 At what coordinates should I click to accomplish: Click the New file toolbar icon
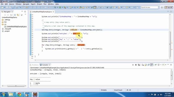point(2,7)
